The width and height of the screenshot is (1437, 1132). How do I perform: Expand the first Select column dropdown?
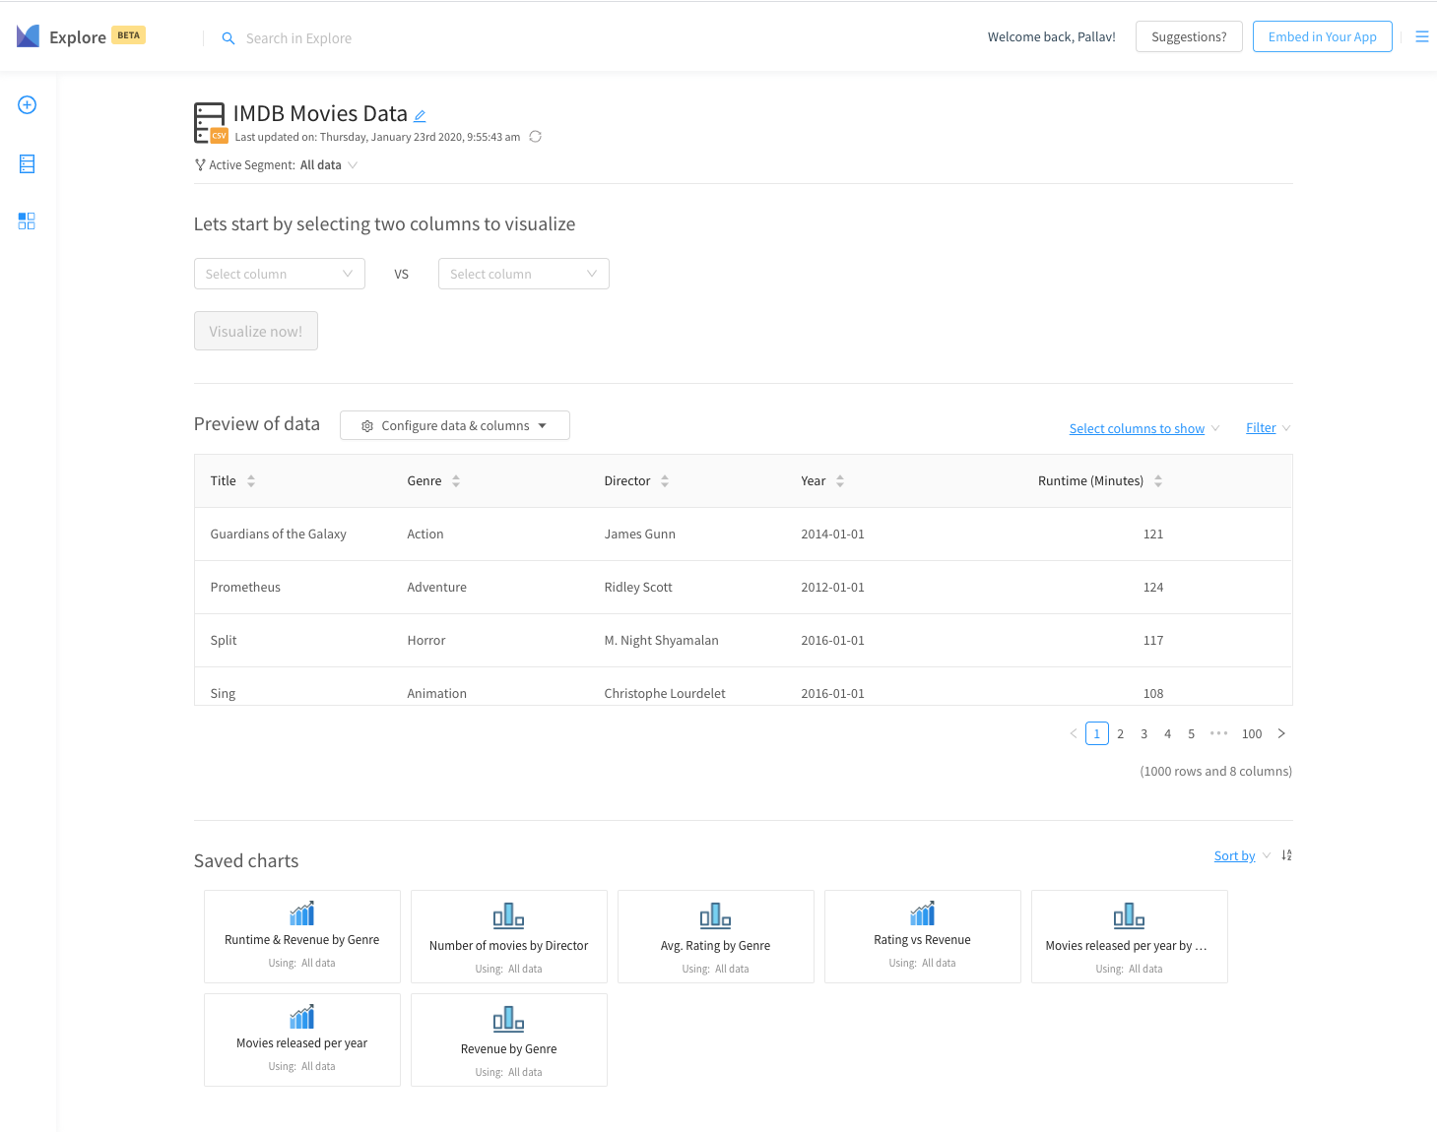coord(280,274)
